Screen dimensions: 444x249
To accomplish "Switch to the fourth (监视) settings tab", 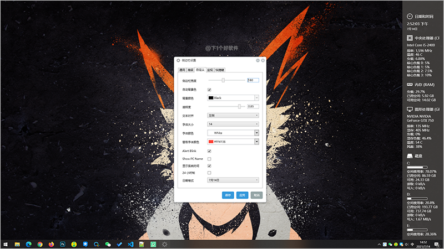I will click(210, 70).
